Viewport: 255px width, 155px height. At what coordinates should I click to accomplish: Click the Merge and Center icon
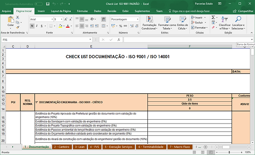pyautogui.click(x=103, y=26)
